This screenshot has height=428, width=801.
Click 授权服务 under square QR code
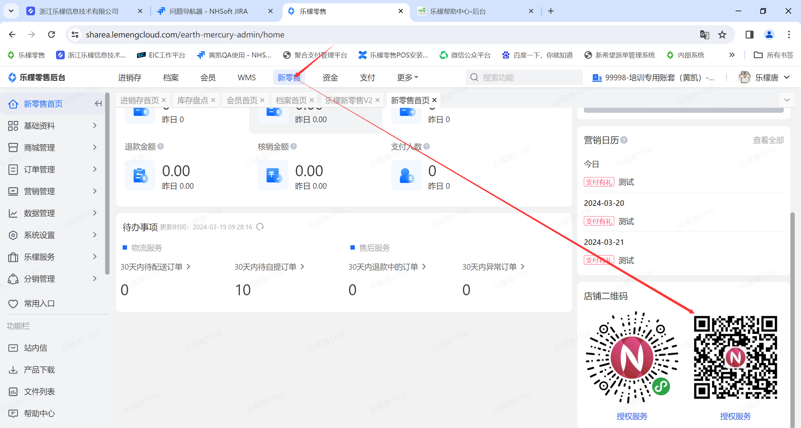[x=735, y=416]
